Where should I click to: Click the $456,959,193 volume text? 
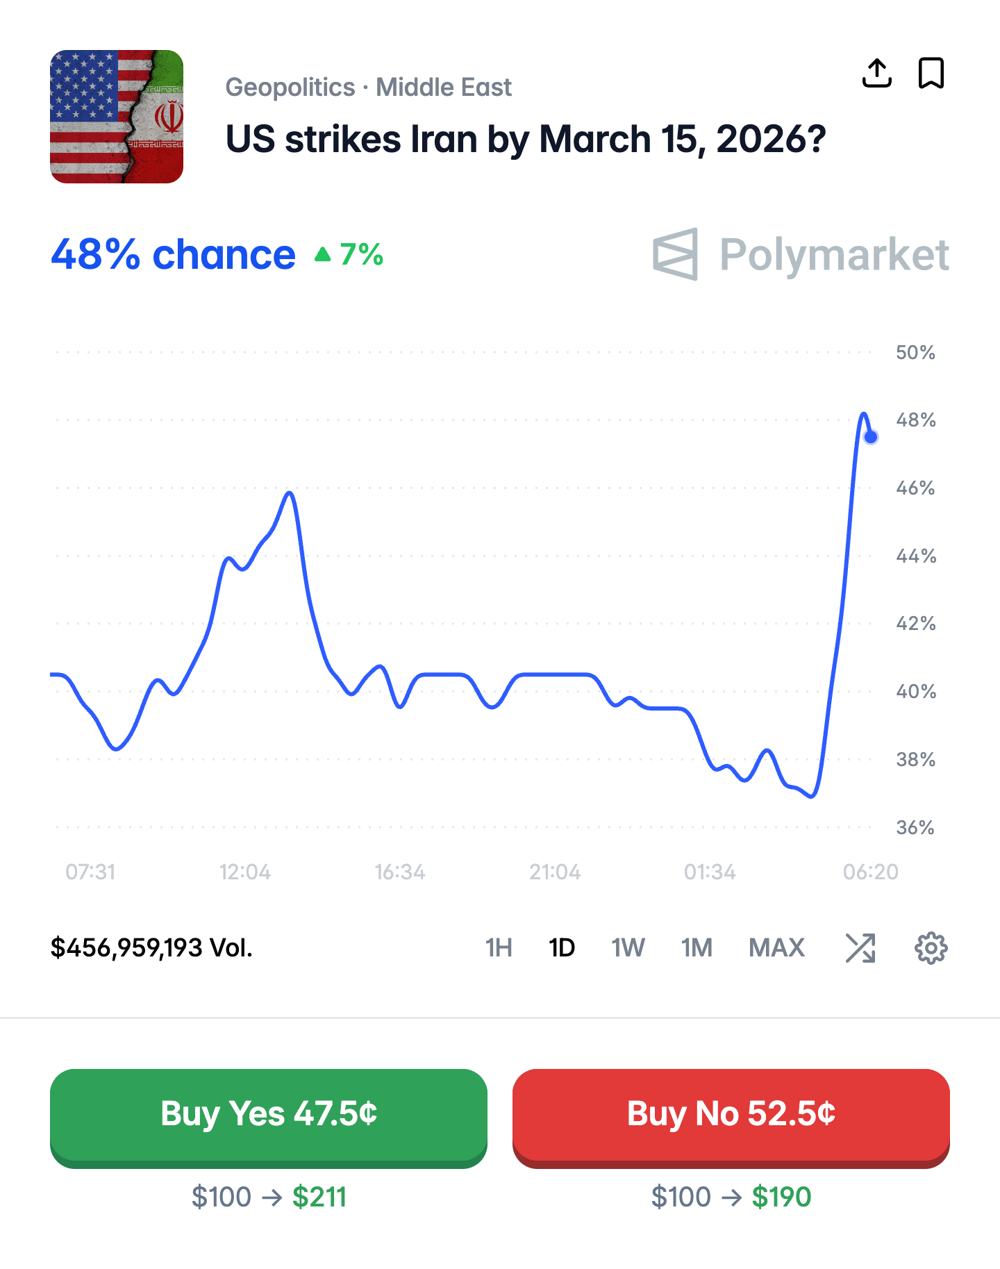151,947
